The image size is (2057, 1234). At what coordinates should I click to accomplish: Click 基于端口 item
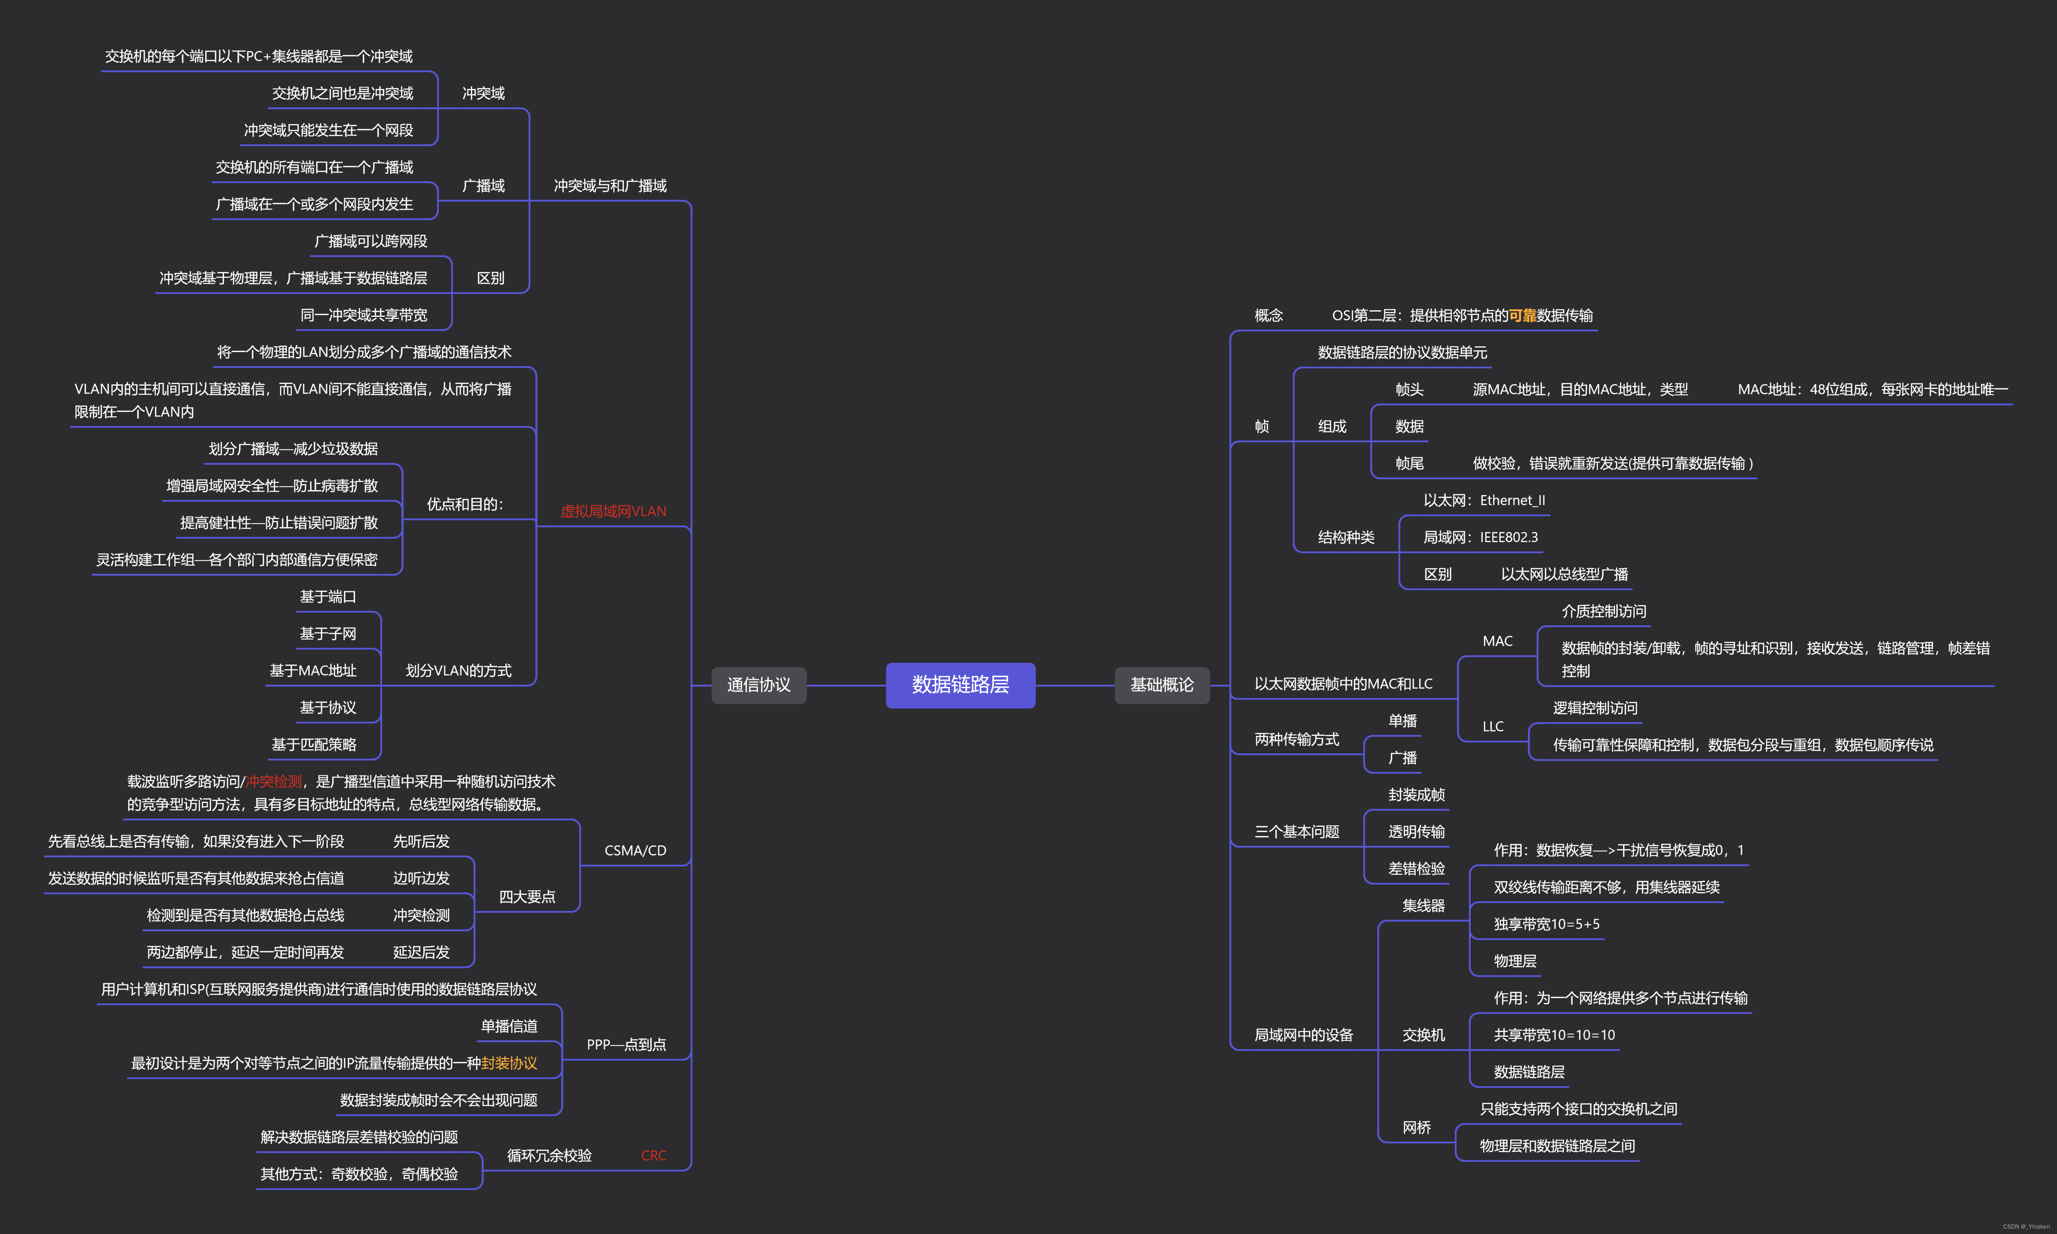(x=328, y=596)
